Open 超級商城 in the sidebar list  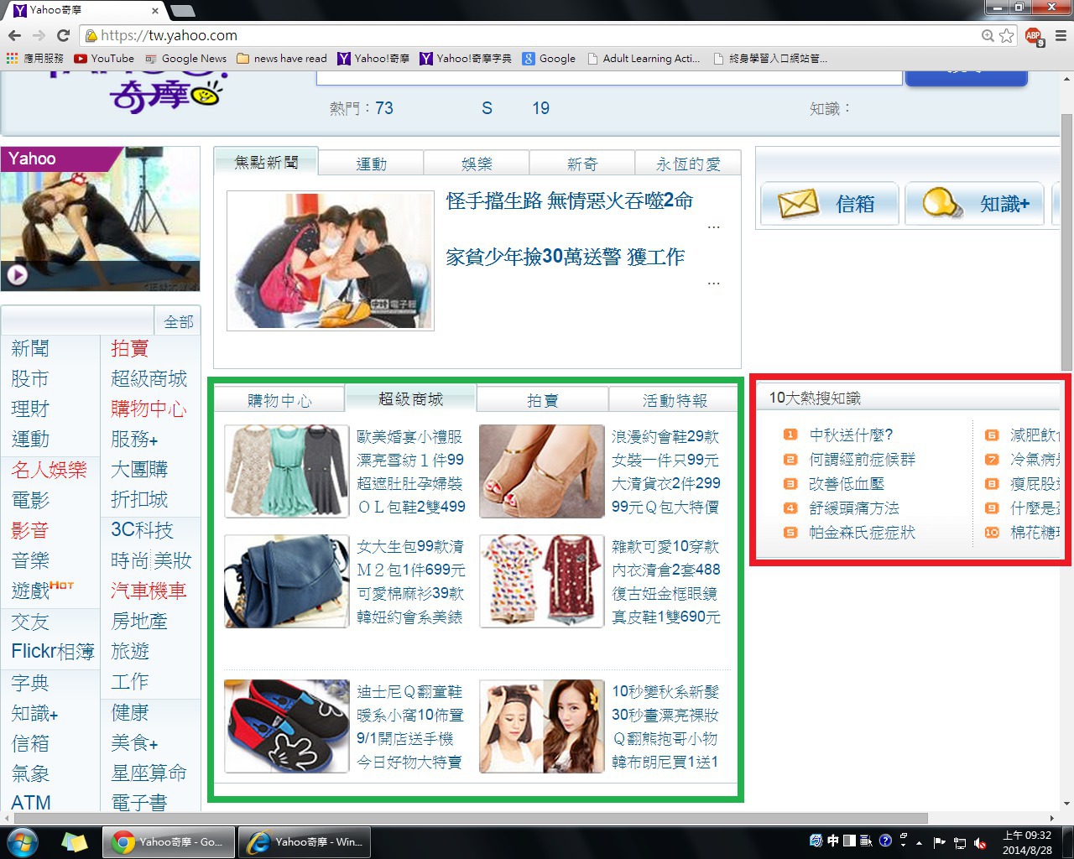pos(149,378)
